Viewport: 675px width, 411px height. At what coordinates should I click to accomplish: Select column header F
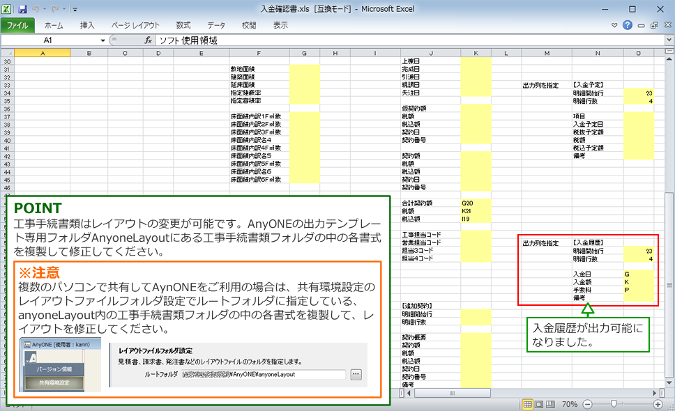coord(259,54)
